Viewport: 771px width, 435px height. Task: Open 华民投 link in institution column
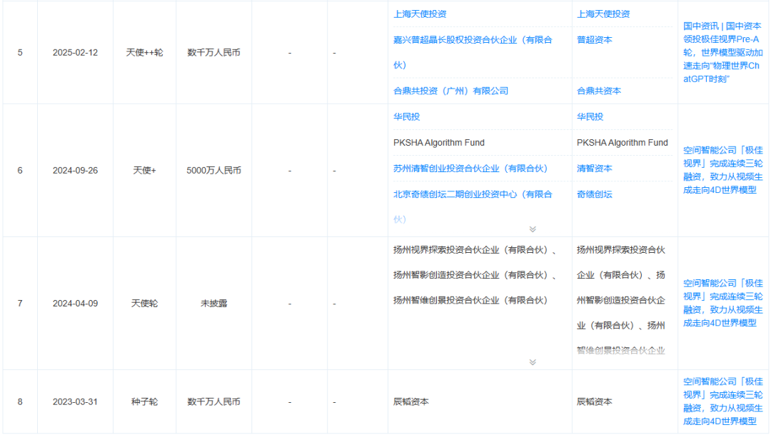[590, 117]
